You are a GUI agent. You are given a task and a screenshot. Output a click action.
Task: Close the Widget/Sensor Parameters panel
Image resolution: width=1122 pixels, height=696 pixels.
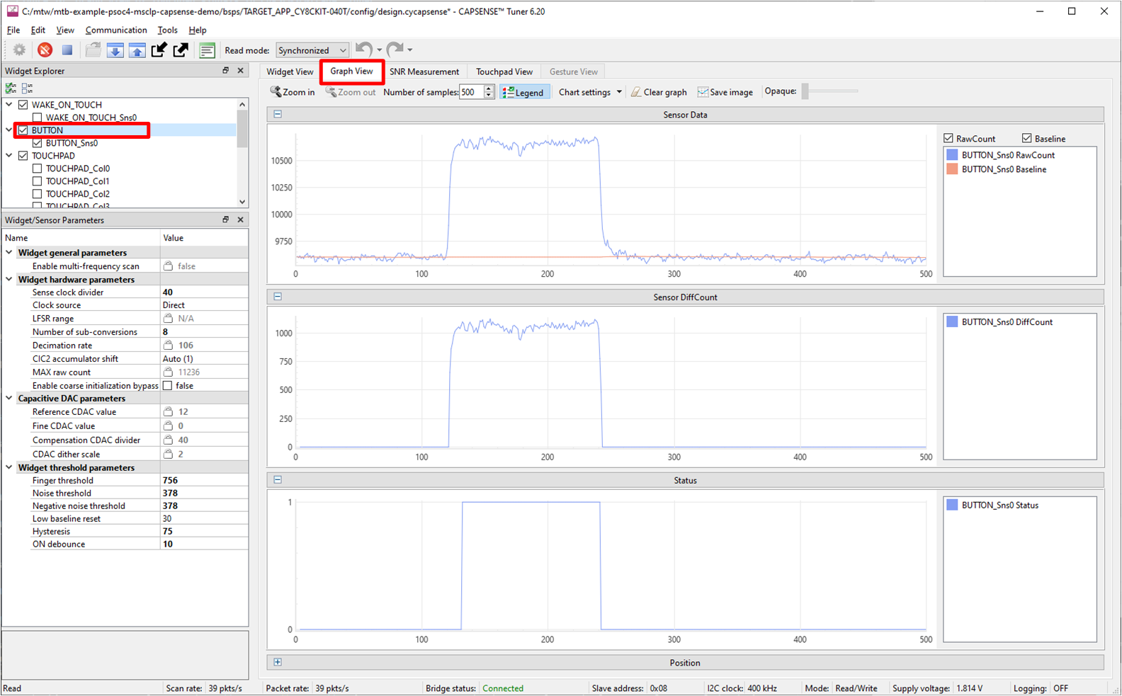tap(240, 219)
